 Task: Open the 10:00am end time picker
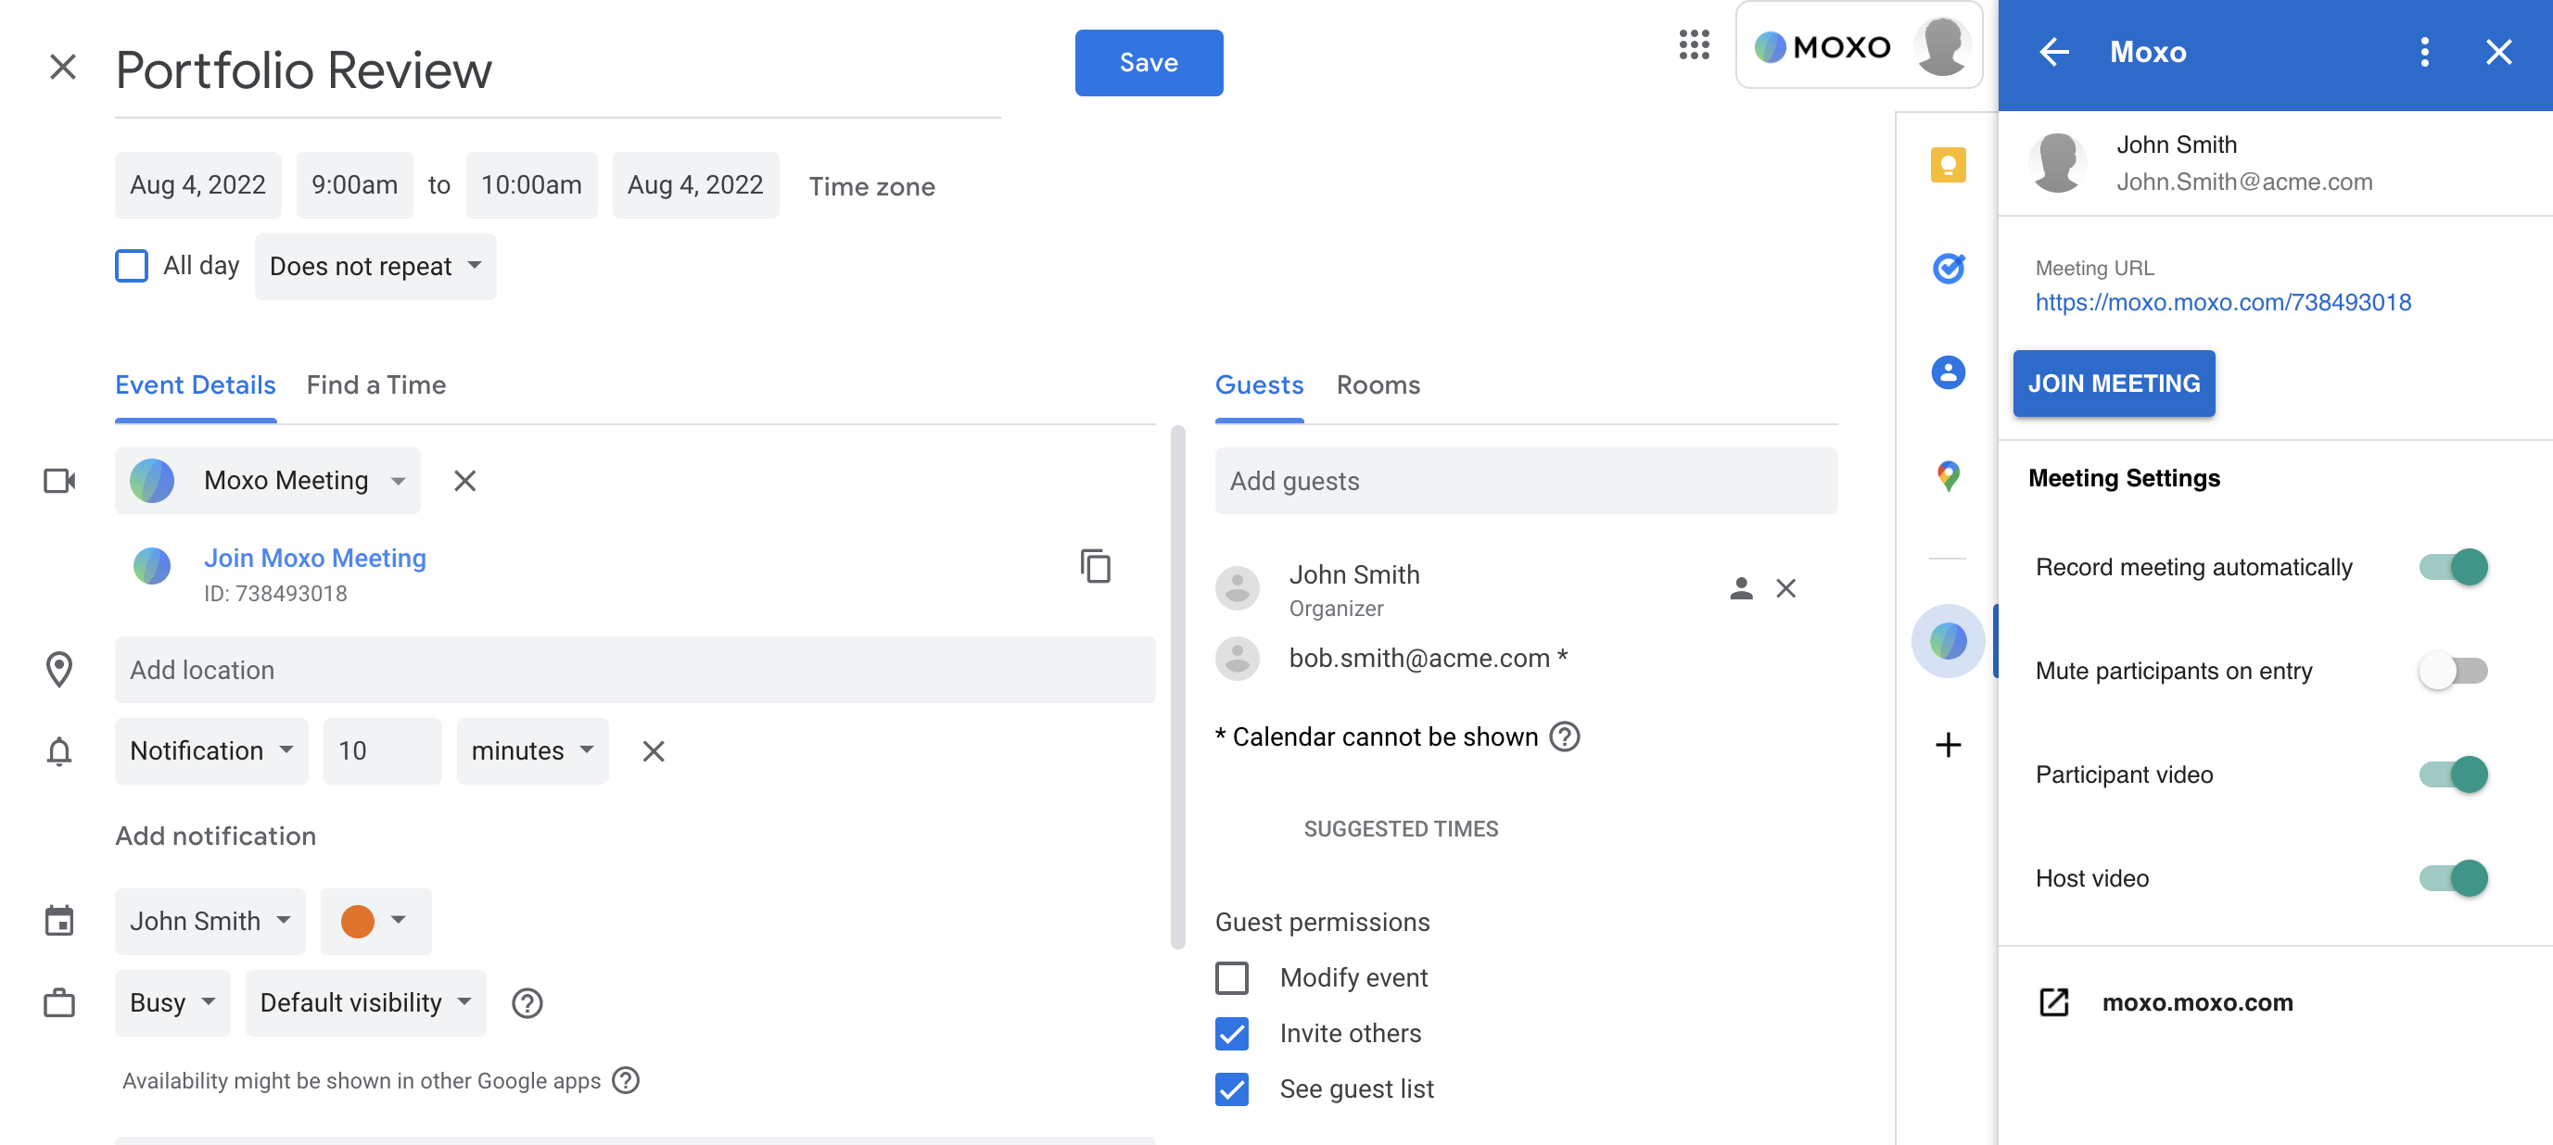tap(531, 185)
